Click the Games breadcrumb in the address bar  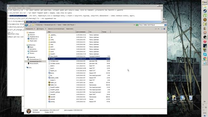pyautogui.click(x=59, y=25)
